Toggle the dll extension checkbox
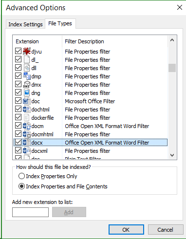Image resolution: width=186 pixels, height=239 pixels. (x=18, y=67)
